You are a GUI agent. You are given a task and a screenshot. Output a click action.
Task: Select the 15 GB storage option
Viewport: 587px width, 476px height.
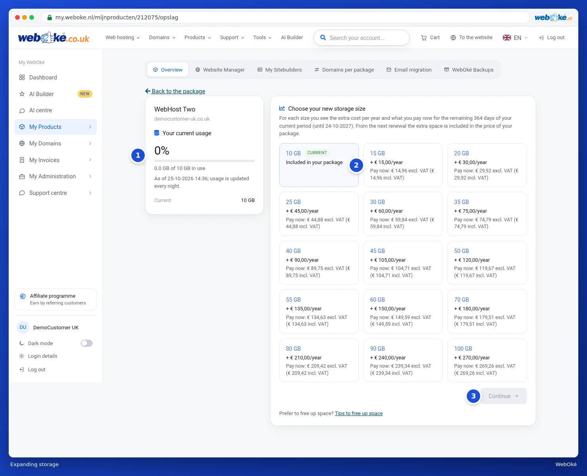point(403,165)
